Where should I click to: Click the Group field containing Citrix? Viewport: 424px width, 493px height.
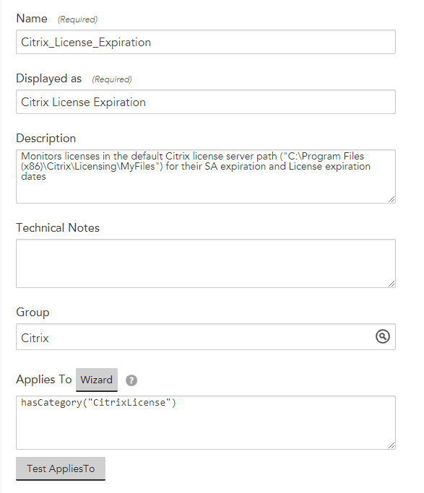tap(206, 337)
